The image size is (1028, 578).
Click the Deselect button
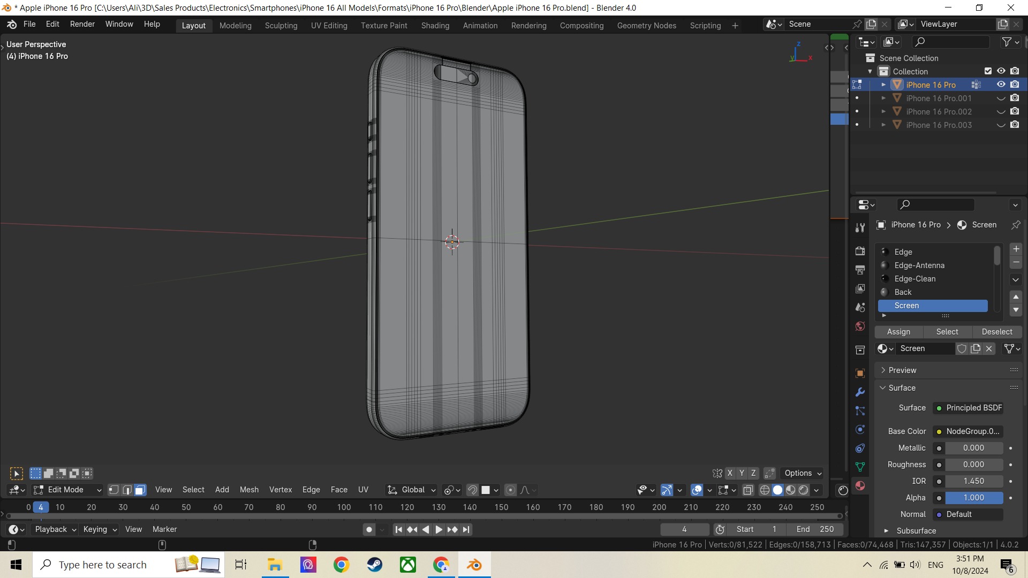pyautogui.click(x=996, y=332)
